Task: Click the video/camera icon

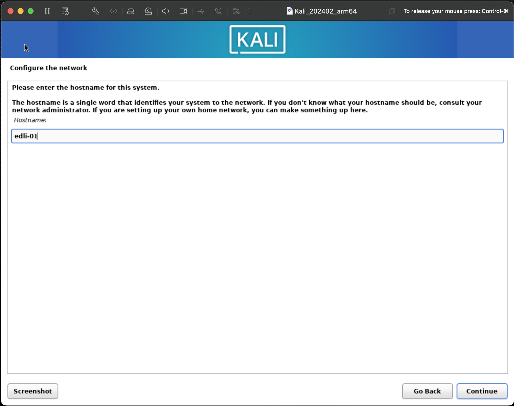Action: pos(184,11)
